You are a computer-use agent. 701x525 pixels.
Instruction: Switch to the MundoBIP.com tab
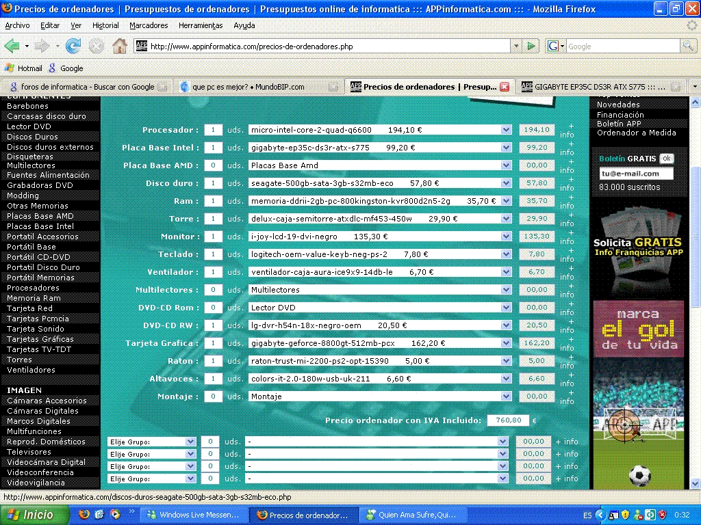tap(258, 87)
